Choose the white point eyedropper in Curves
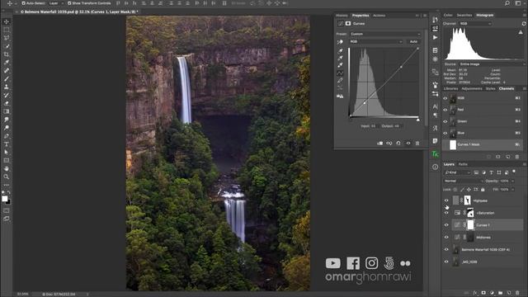The image size is (528, 297). tap(340, 65)
